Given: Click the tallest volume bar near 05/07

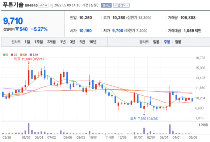Looking at the screenshot, I should (29, 128).
